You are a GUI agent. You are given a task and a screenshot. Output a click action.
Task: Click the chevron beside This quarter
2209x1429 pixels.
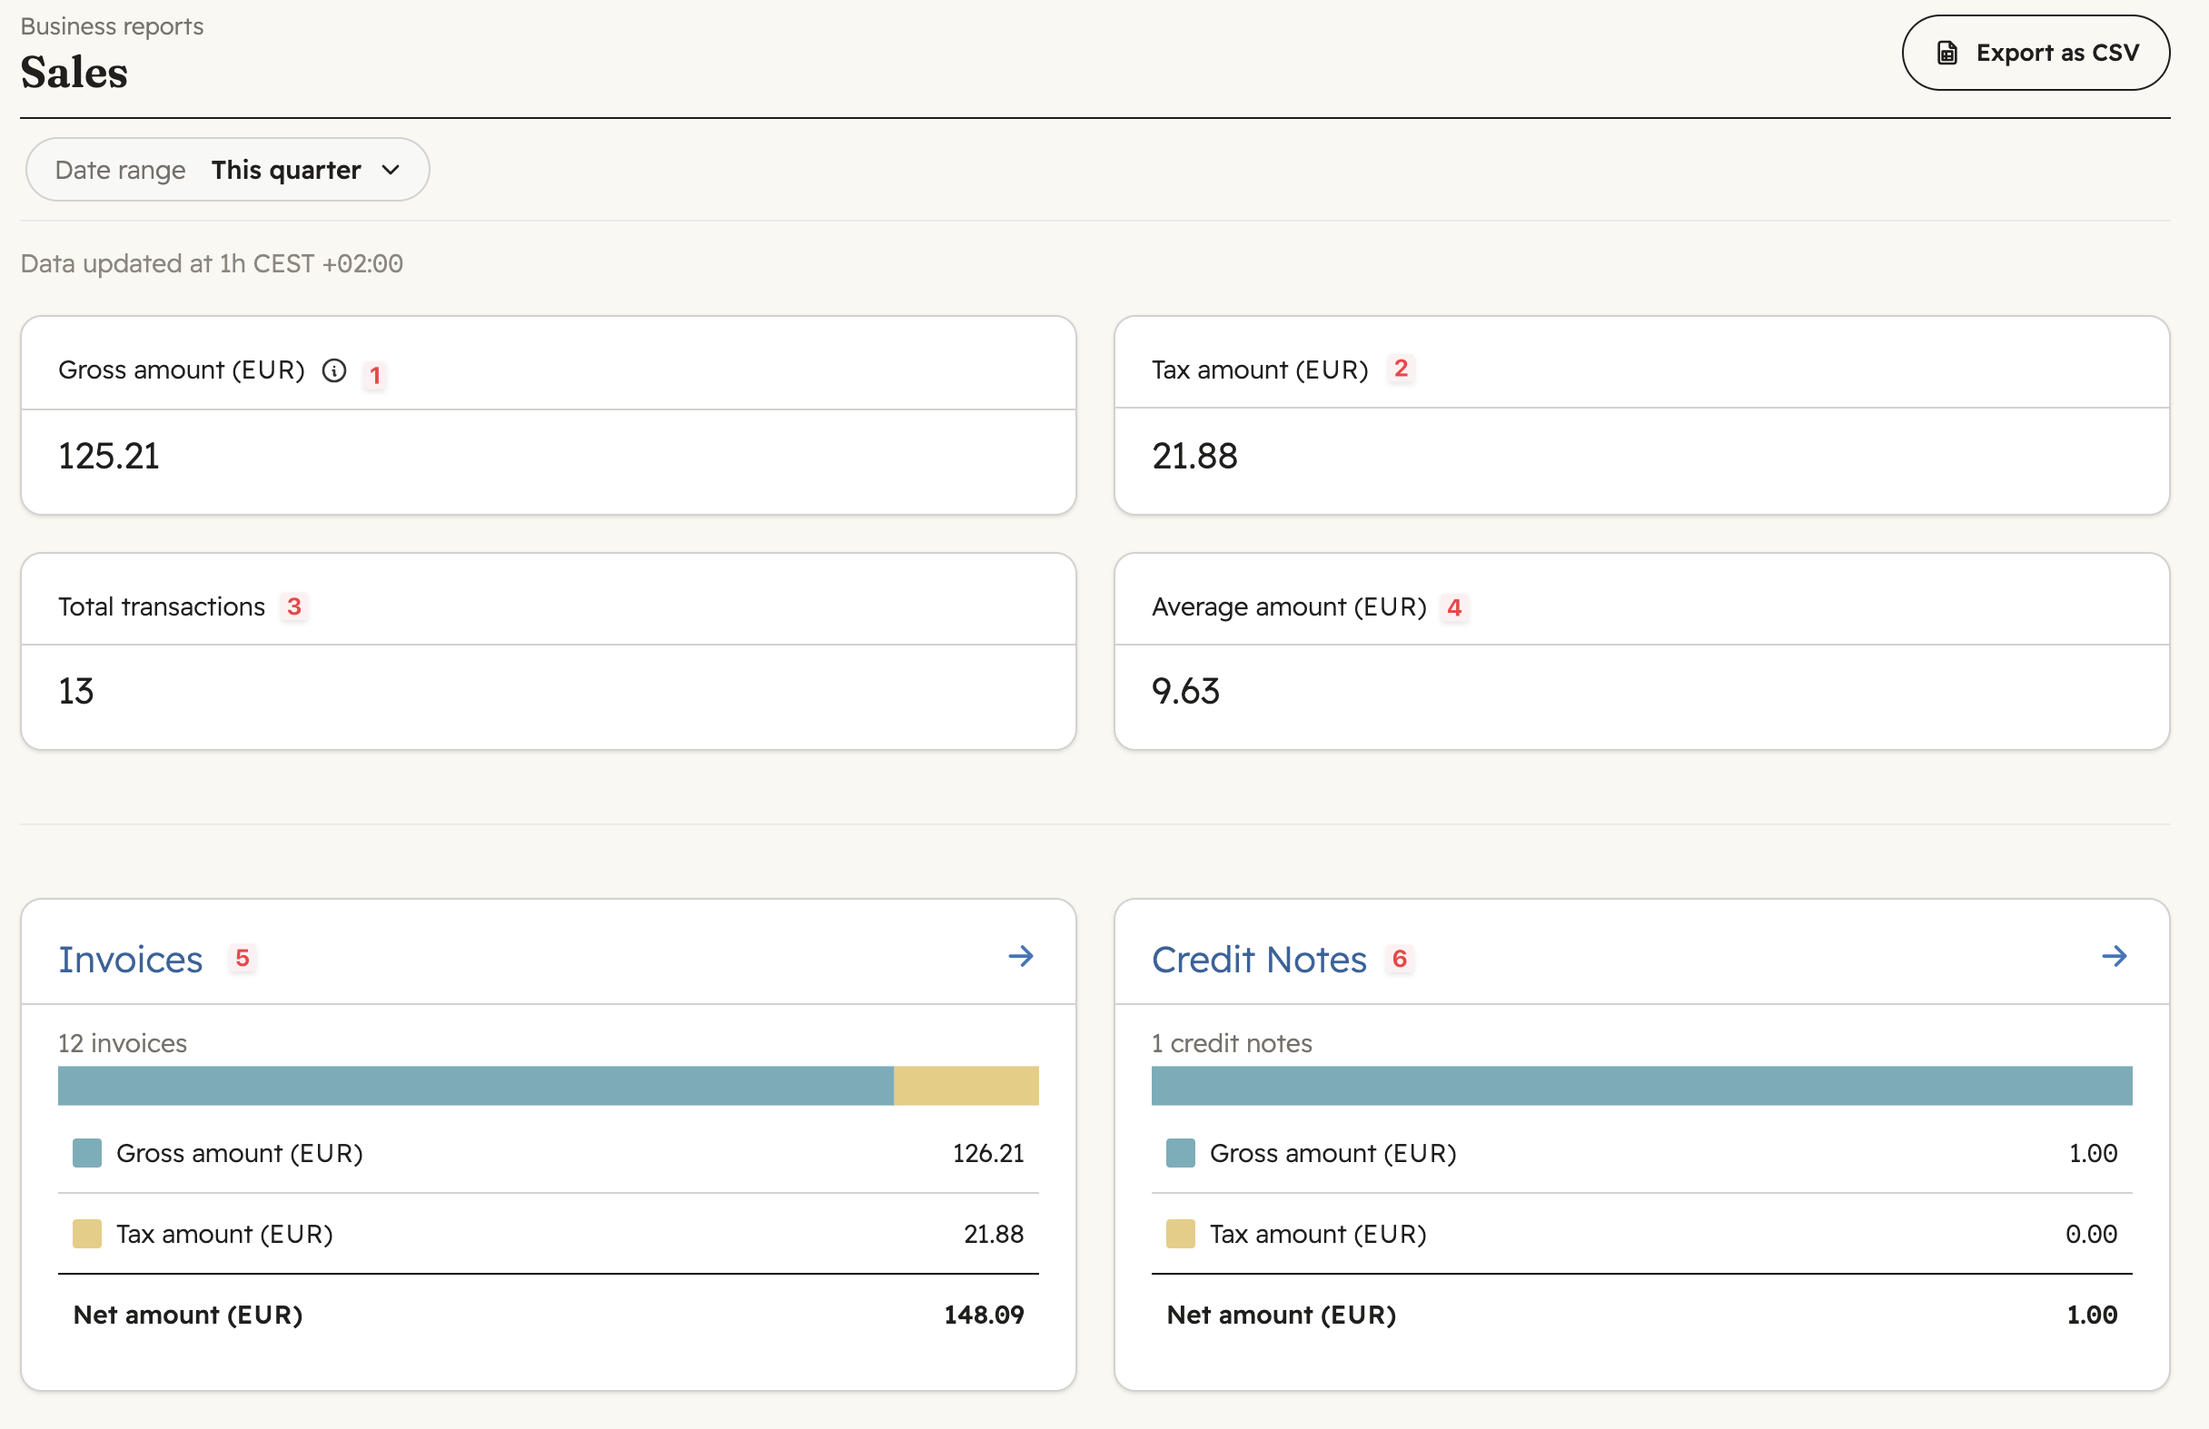[x=391, y=170]
